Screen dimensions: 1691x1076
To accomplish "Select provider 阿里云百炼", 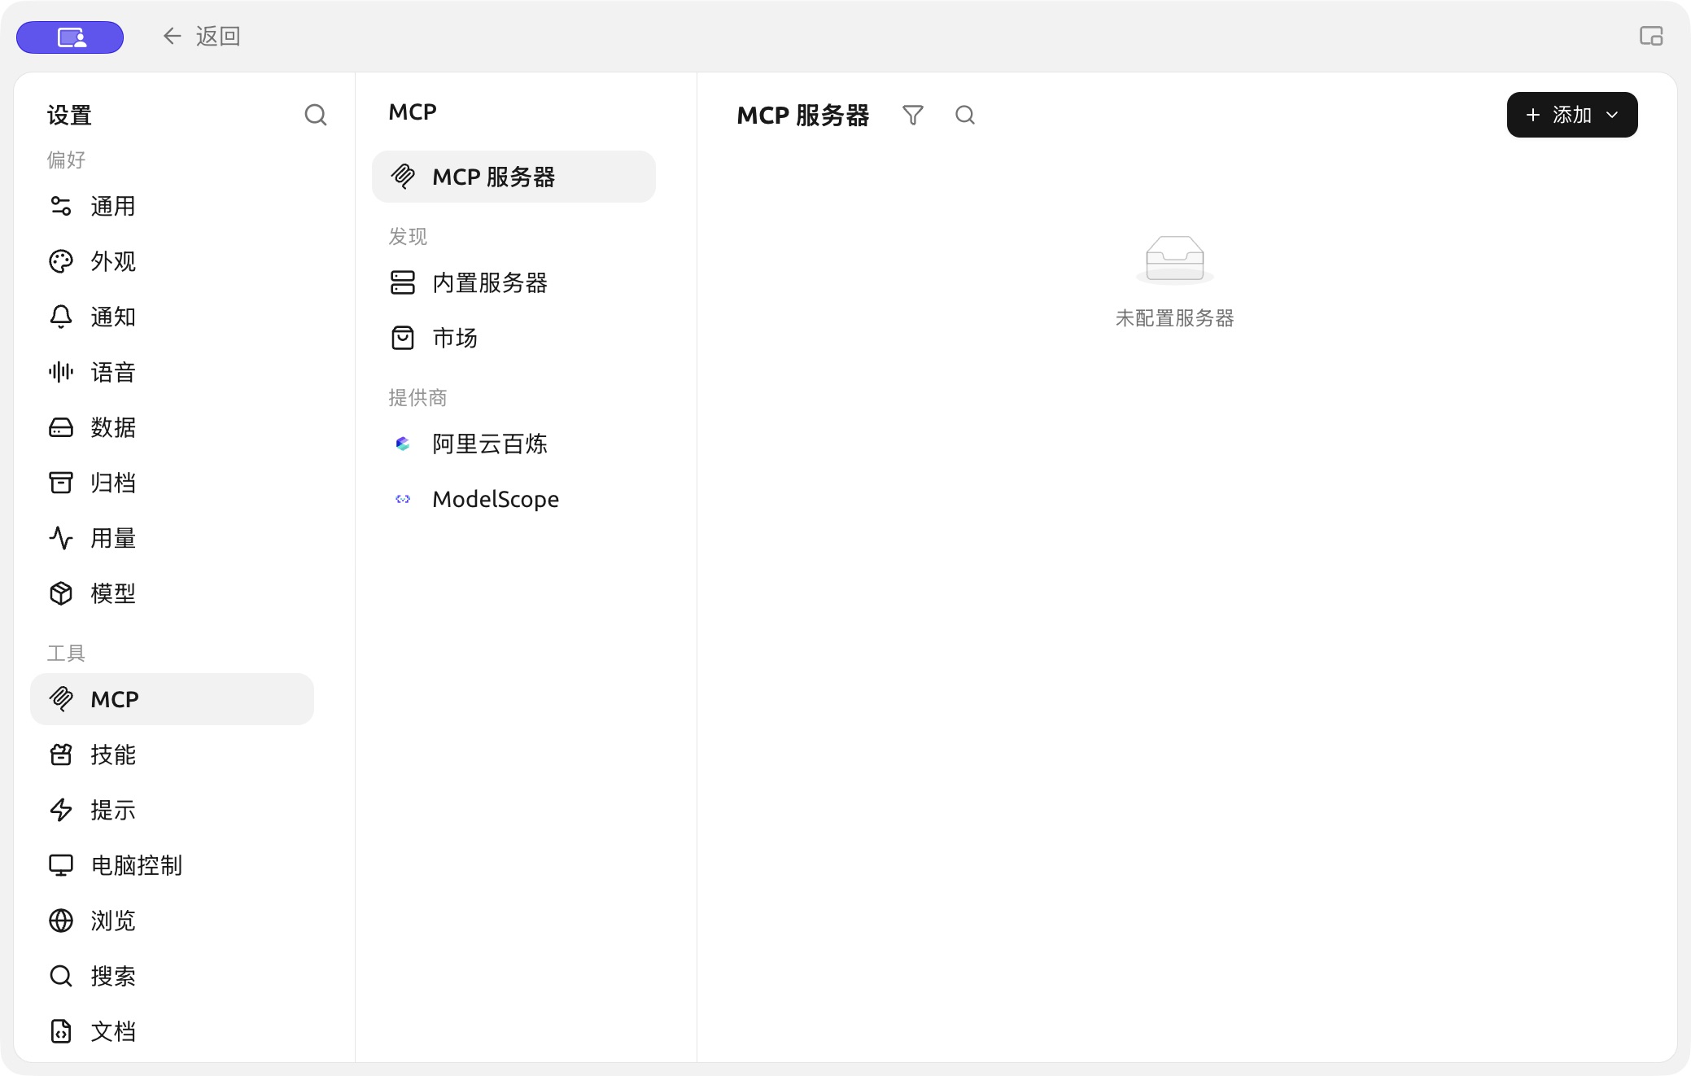I will pyautogui.click(x=513, y=444).
